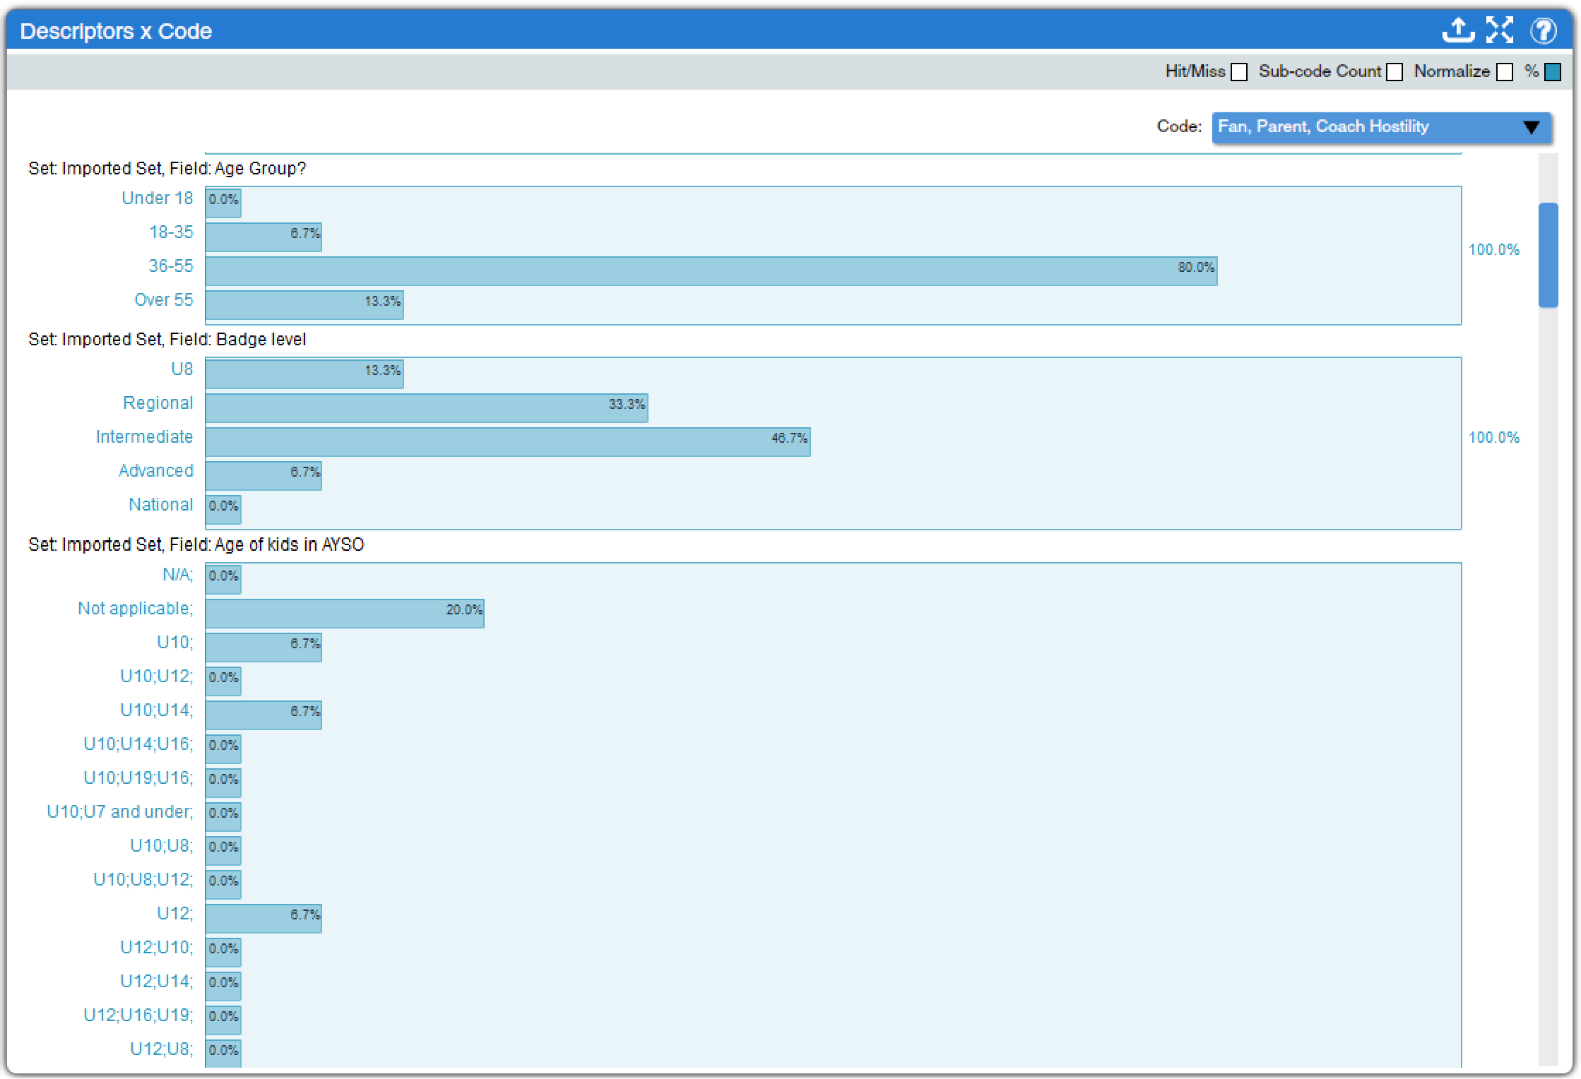Click the U10;U14; row label

tap(156, 710)
